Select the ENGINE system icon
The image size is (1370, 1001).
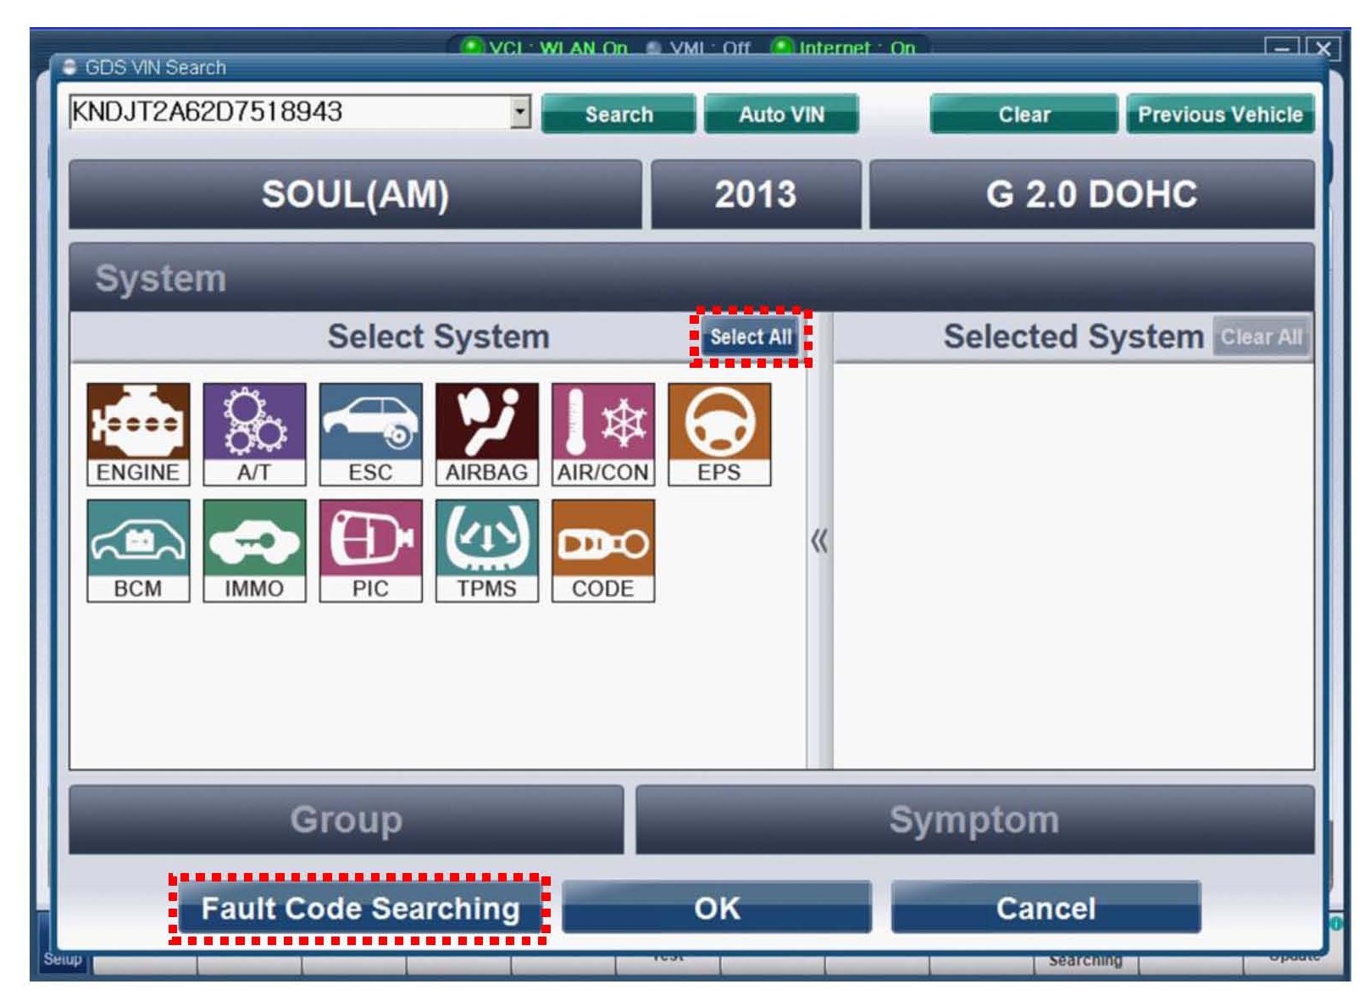[x=137, y=433]
